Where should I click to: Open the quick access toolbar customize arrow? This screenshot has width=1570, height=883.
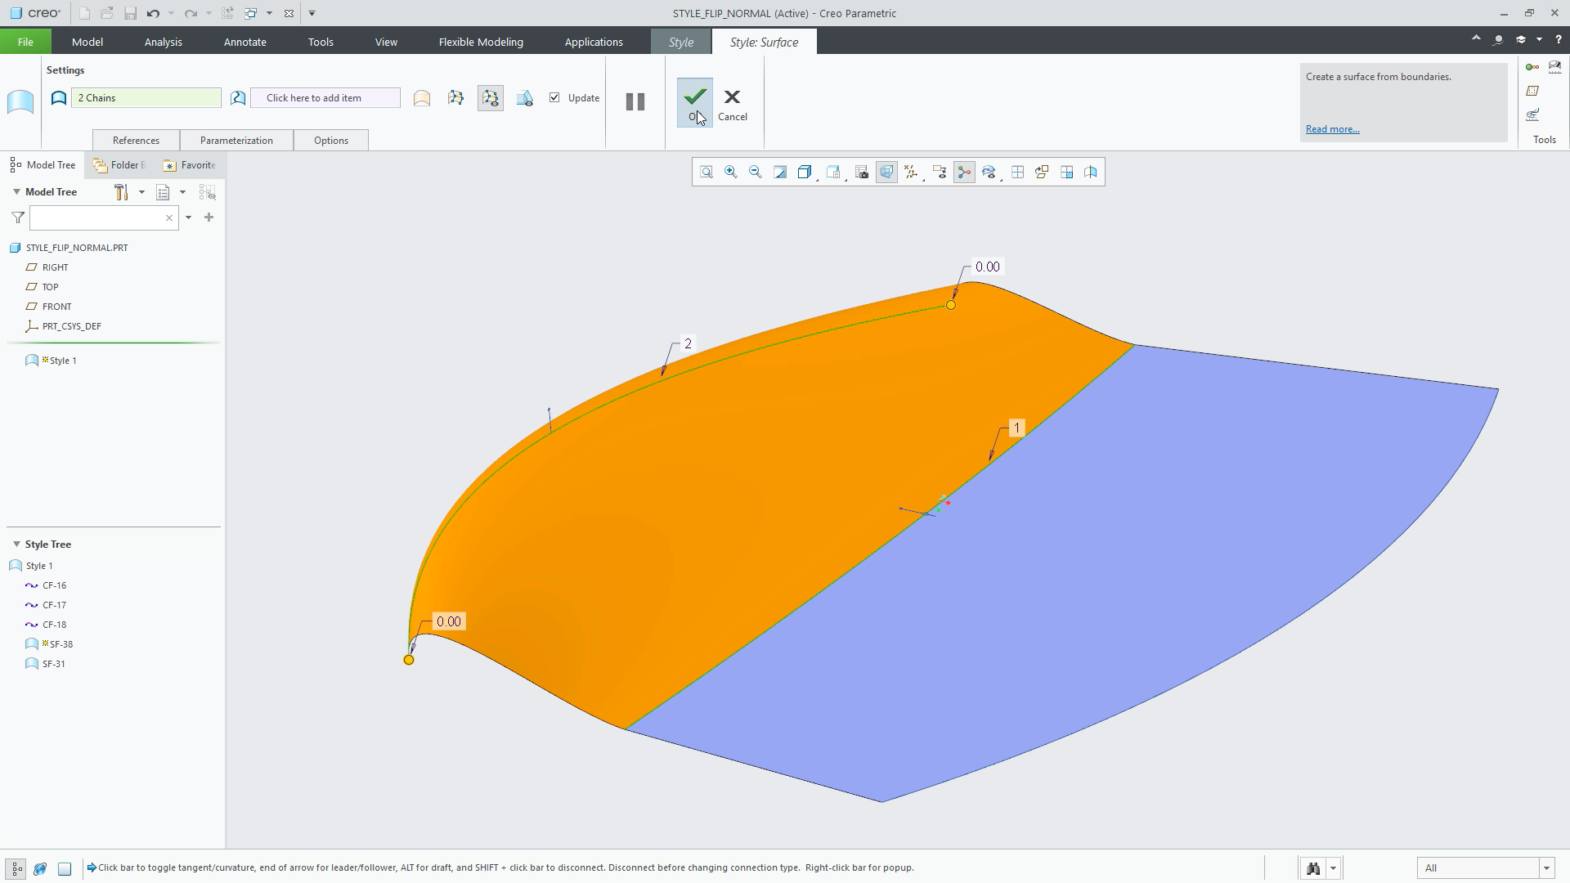312,13
